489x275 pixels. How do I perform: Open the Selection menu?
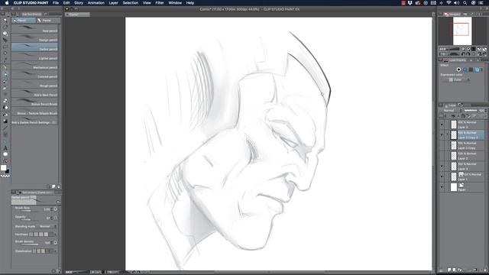[131, 3]
